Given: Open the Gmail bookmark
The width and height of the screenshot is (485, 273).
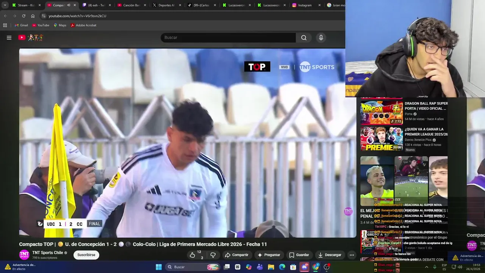Looking at the screenshot, I should [x=21, y=25].
